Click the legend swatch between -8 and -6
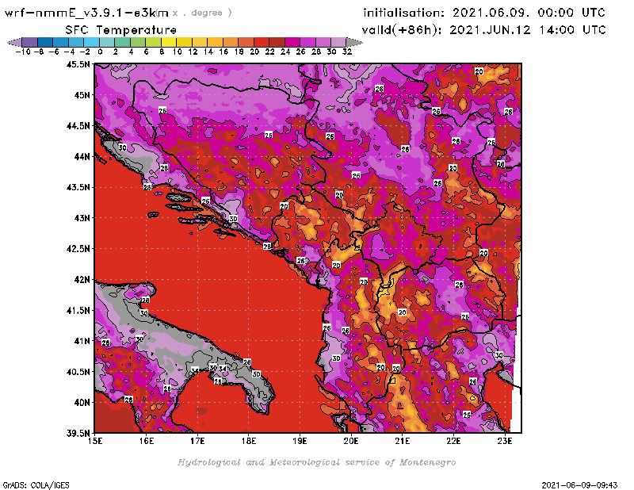 click(45, 42)
